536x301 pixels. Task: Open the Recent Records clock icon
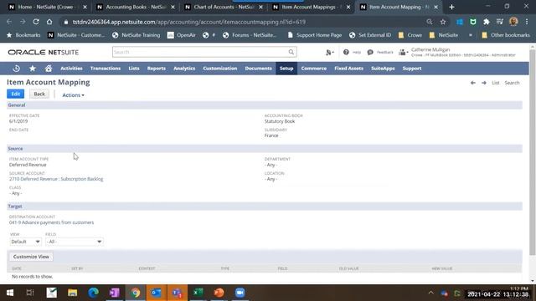coord(16,69)
